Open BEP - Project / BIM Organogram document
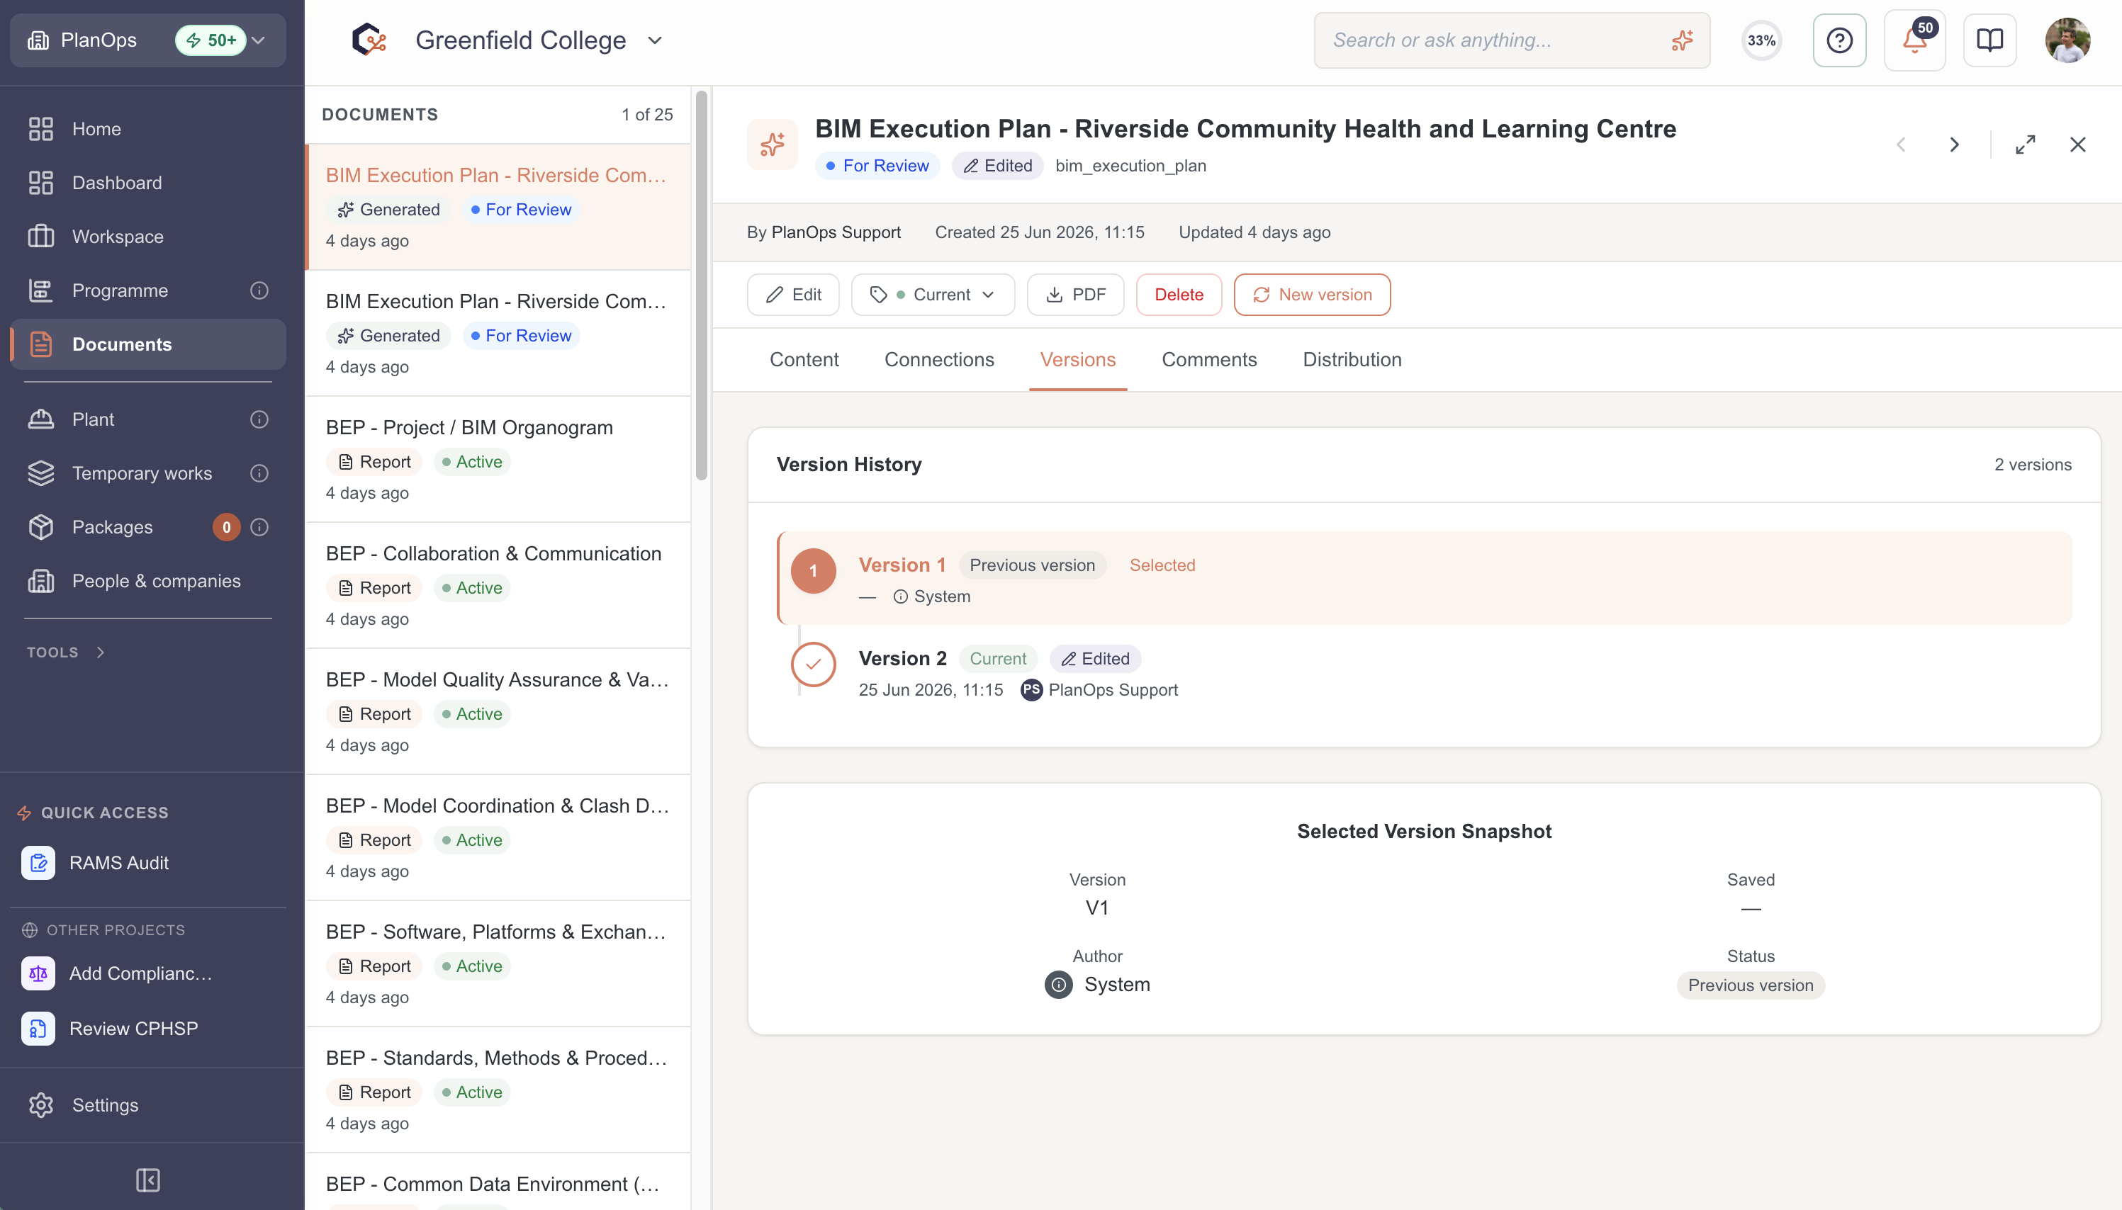The height and width of the screenshot is (1210, 2122). click(x=499, y=459)
